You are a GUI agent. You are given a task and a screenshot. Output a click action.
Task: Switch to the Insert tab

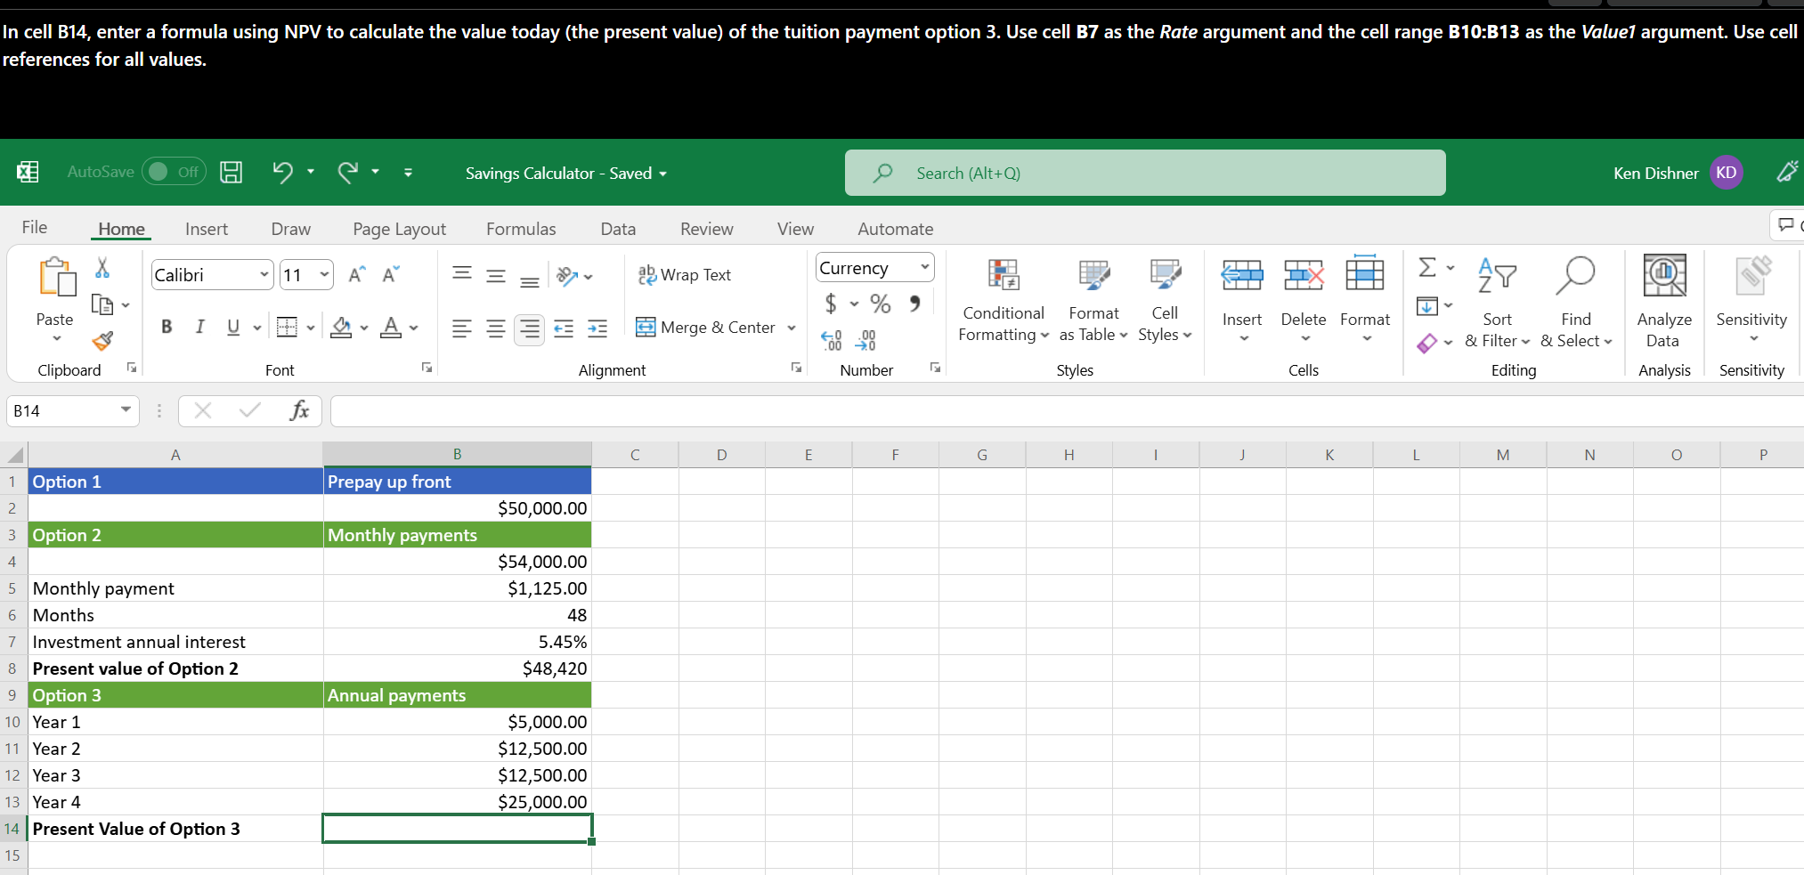(x=207, y=229)
